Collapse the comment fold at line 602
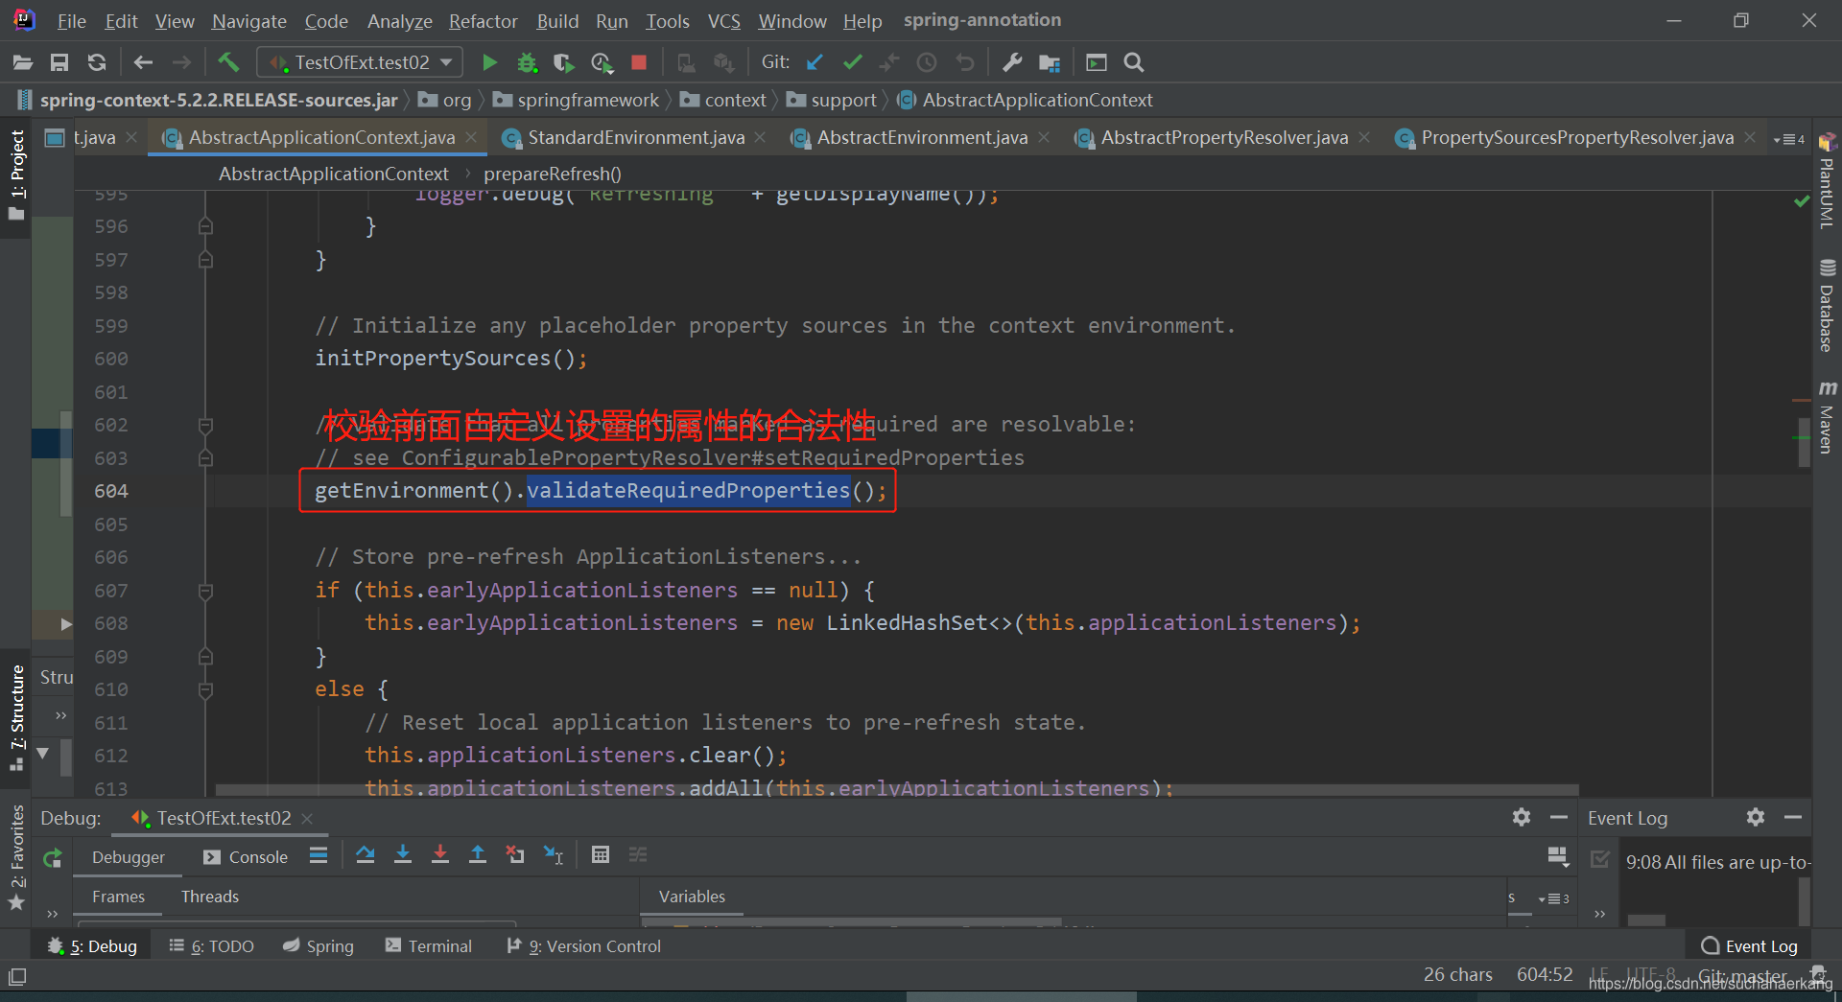 click(x=205, y=425)
